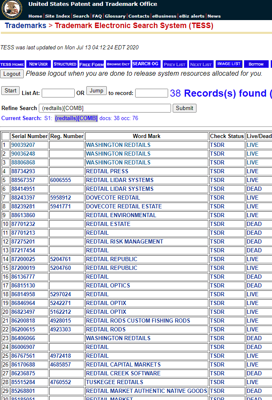The image size is (272, 400).
Task: Open serial number 90036248
Action: (x=23, y=154)
